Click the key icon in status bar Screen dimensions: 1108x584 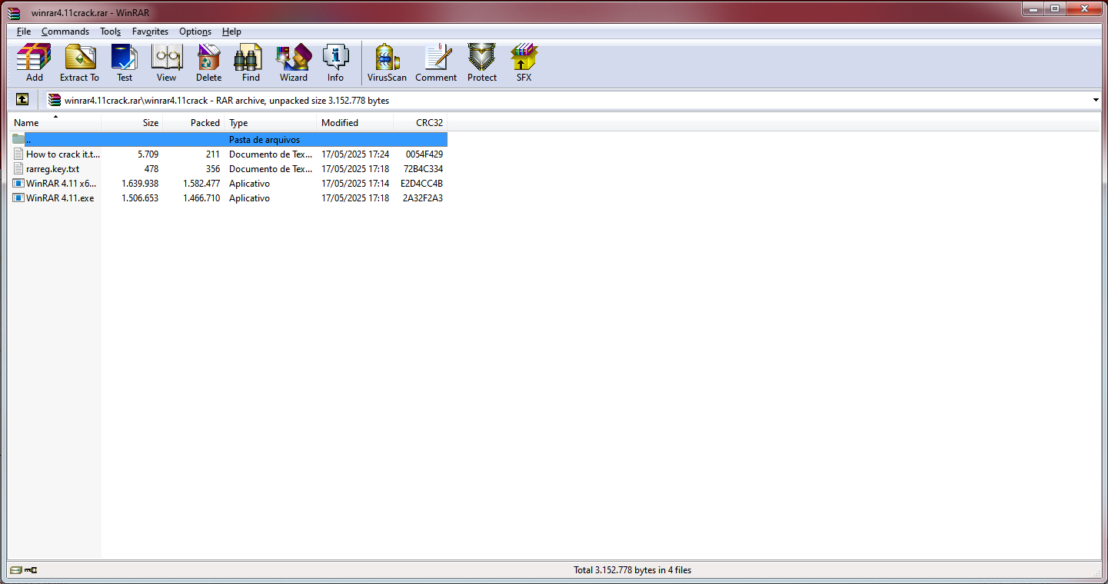click(31, 570)
